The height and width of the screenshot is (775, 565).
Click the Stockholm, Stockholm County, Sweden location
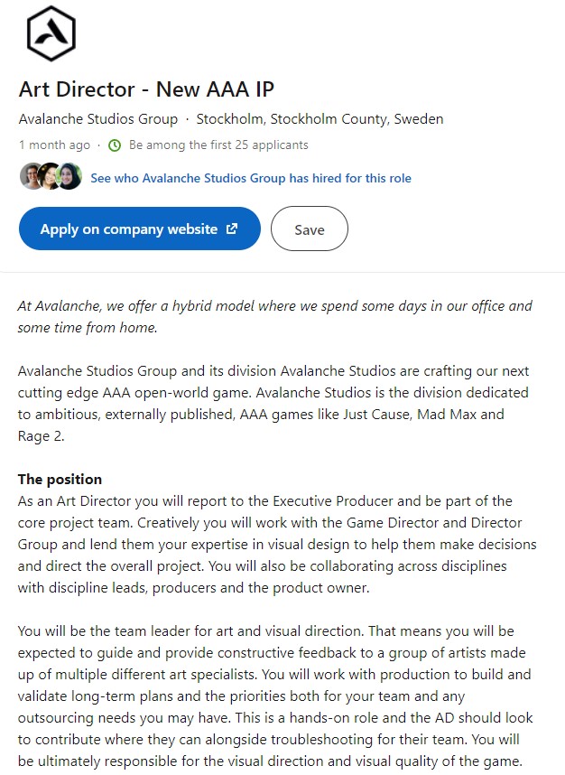click(x=320, y=118)
